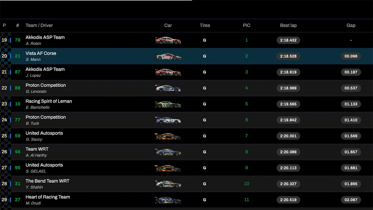Click the #78 Akkodis ASP car icon
Image resolution: width=373 pixels, height=210 pixels.
pos(168,40)
